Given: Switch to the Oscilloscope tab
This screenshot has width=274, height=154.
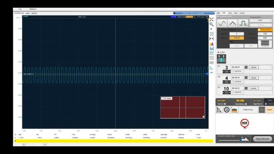Looking at the screenshot, I should pos(19,13).
